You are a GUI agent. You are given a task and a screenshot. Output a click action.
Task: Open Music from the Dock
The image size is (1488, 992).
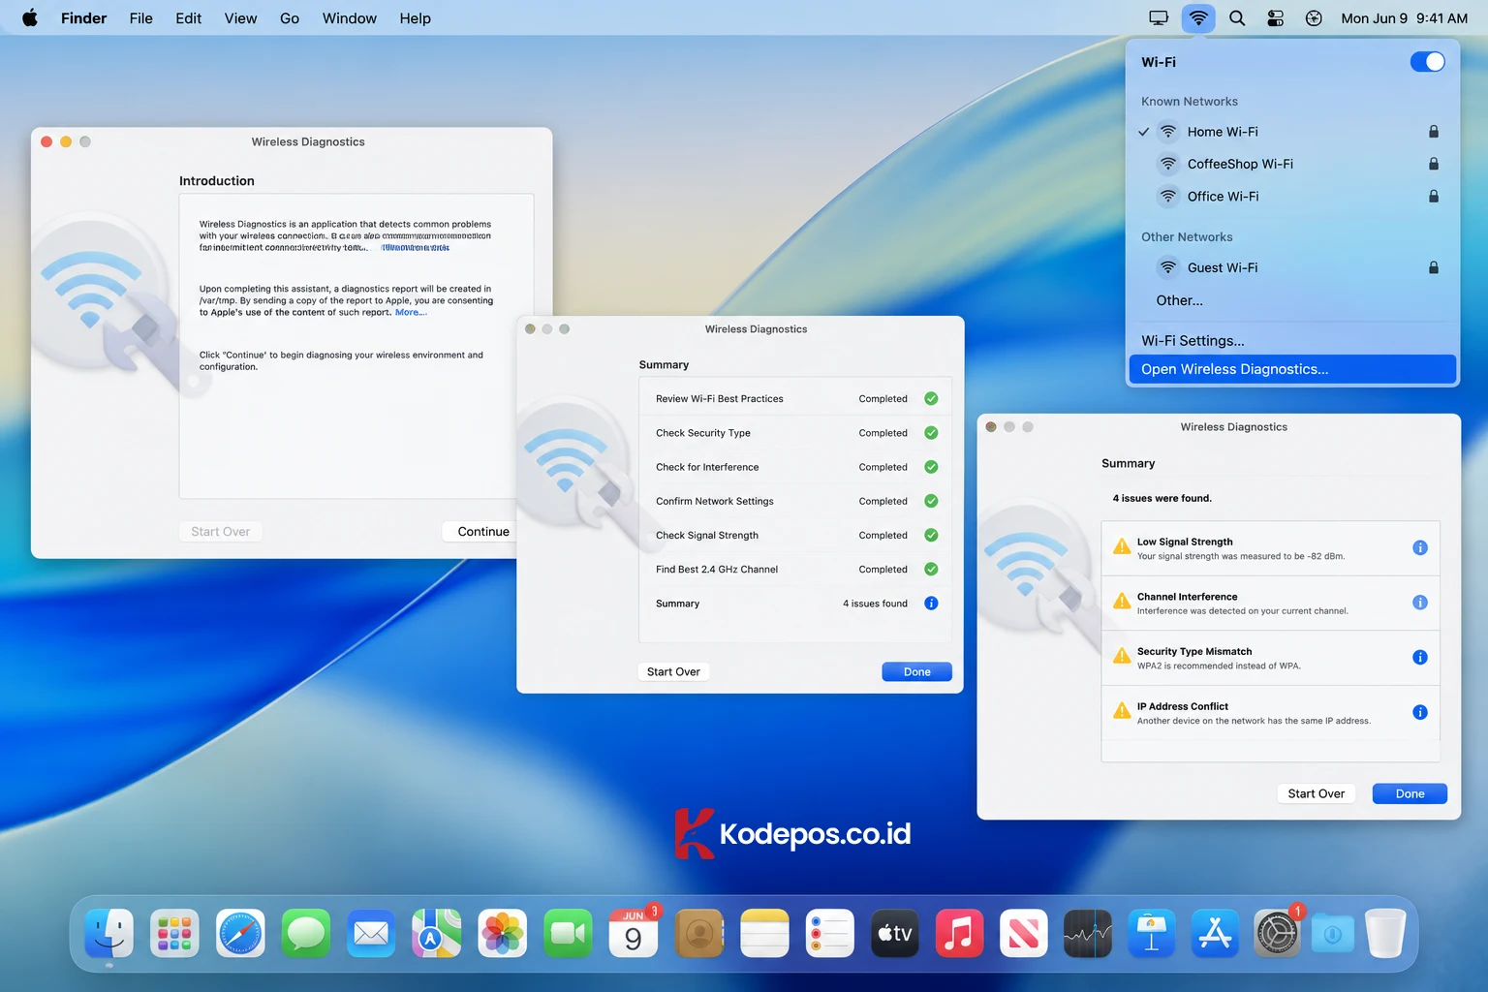click(x=960, y=934)
